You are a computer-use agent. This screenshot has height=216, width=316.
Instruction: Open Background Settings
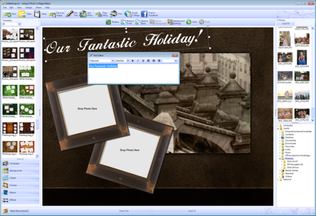click(x=176, y=22)
